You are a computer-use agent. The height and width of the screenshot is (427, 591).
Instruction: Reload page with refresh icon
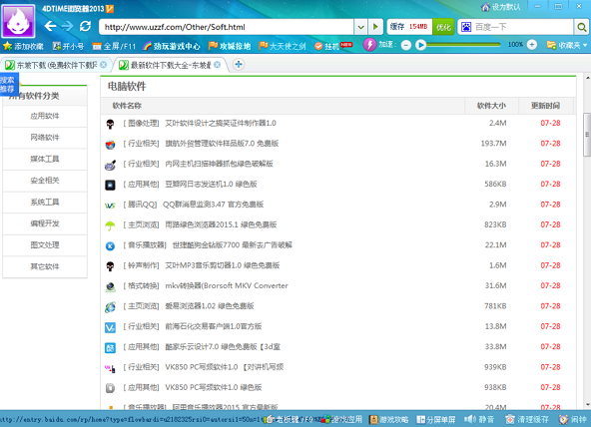85,26
